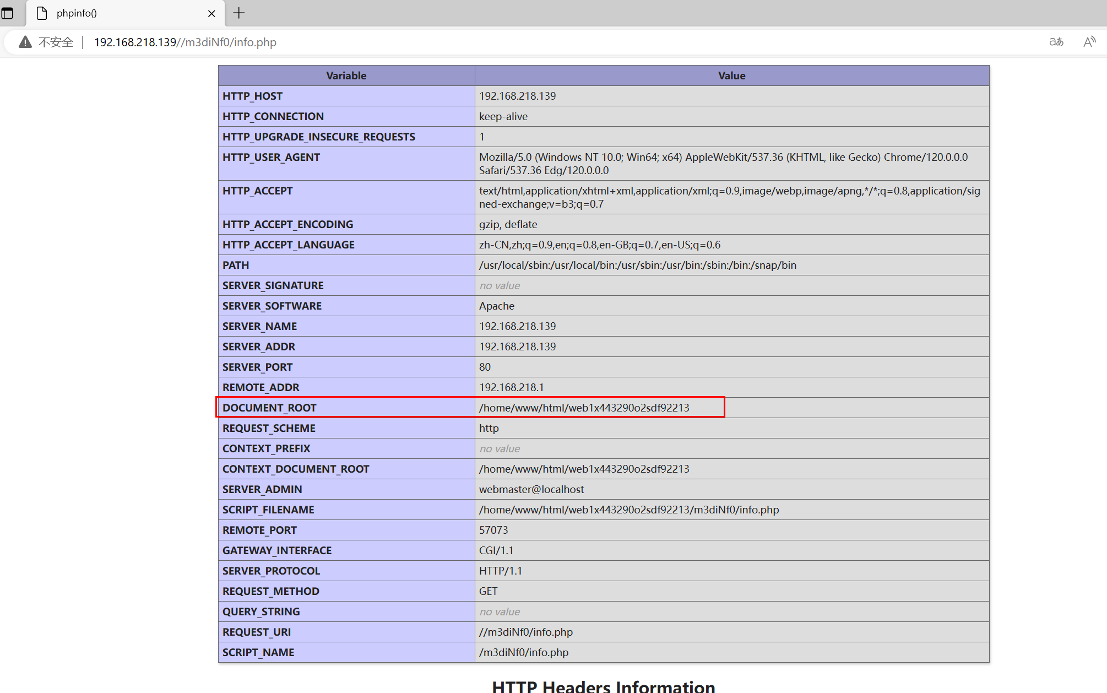Screen dimensions: 1107x693
Task: Select the HTTP_ACCEPT variable cell
Action: point(346,197)
